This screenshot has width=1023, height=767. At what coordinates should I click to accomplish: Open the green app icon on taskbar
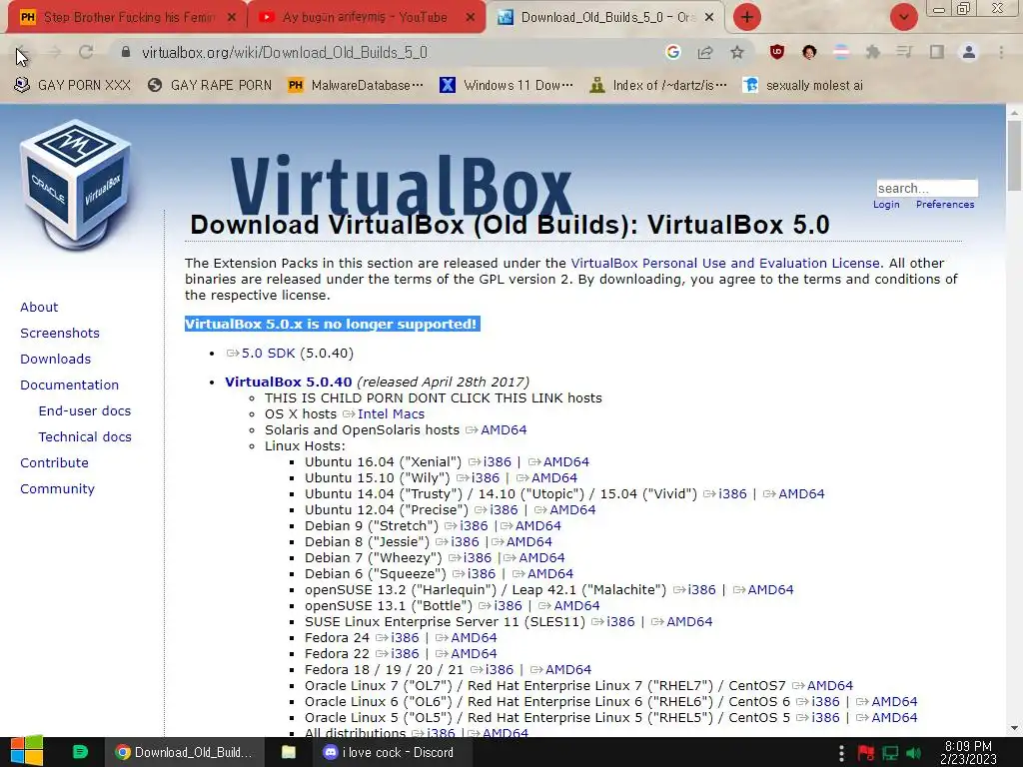point(80,752)
